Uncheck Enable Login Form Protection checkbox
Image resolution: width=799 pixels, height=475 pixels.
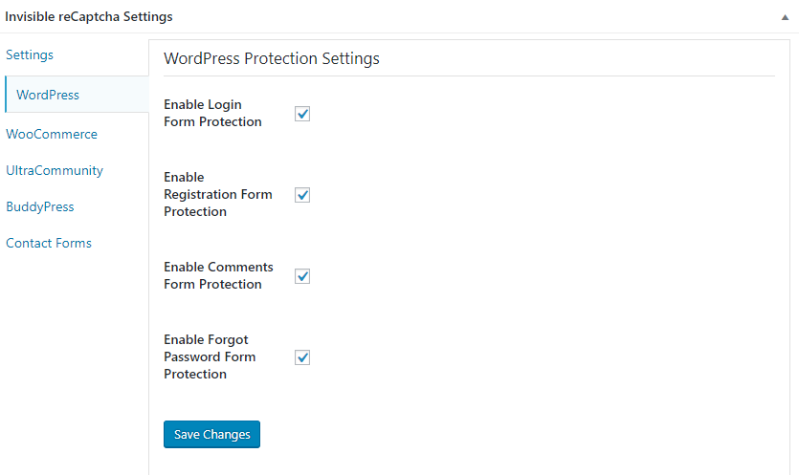pyautogui.click(x=302, y=114)
